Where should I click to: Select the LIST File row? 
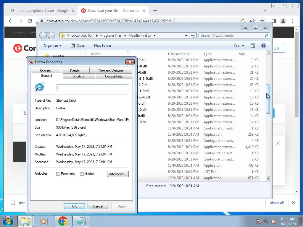pos(199,172)
